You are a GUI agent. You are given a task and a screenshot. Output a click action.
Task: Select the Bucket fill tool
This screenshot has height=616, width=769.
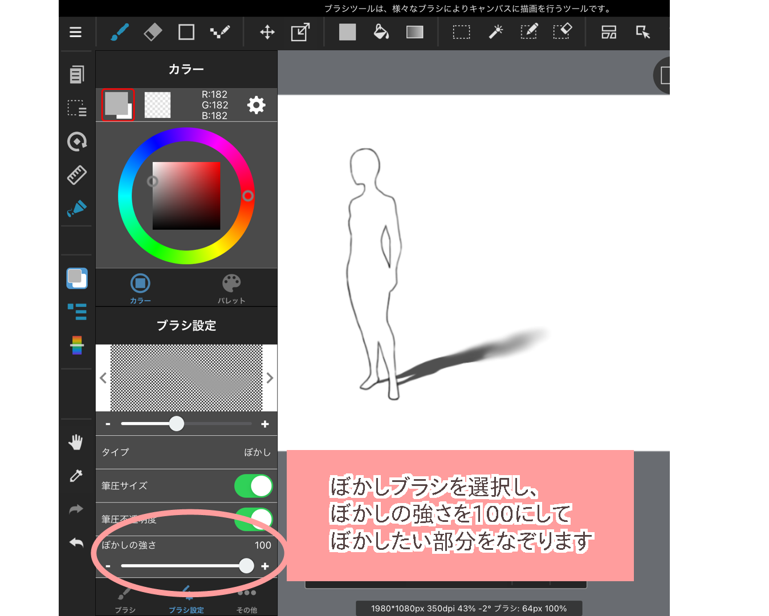tap(381, 32)
